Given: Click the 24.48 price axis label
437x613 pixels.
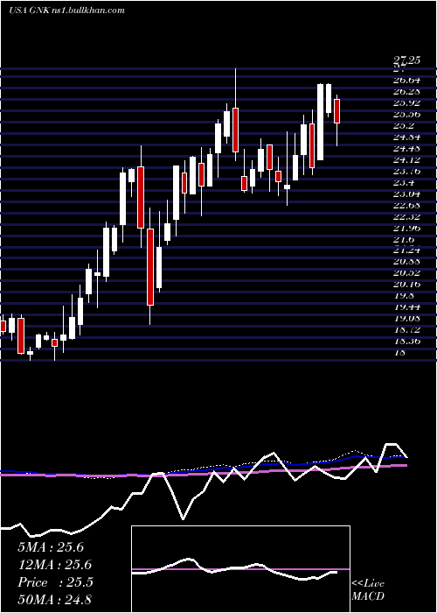Looking at the screenshot, I should click(x=406, y=149).
